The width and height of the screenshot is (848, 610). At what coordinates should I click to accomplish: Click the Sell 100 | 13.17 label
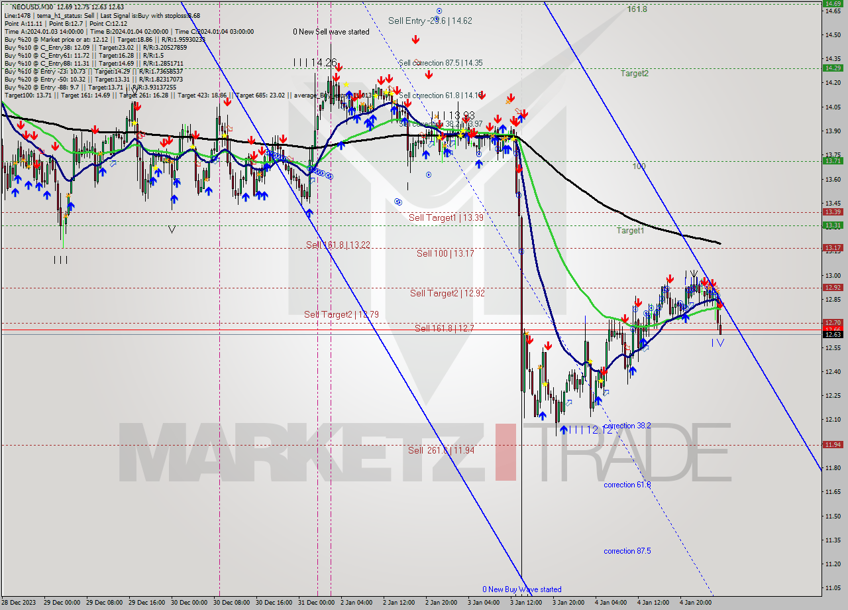[x=445, y=253]
